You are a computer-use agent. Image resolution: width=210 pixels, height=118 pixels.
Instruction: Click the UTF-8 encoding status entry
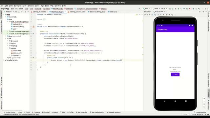tap(194, 114)
